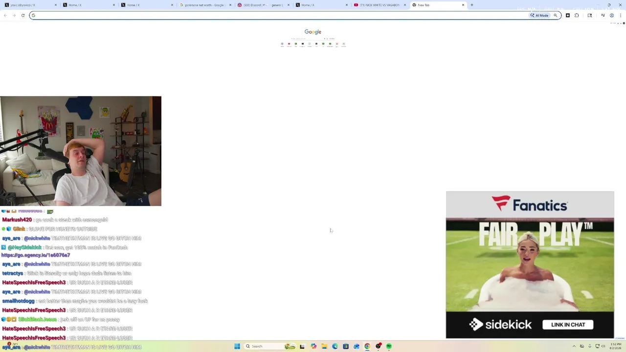Image resolution: width=626 pixels, height=352 pixels.
Task: Open the Google Chrome taskbar icon
Action: [x=367, y=346]
